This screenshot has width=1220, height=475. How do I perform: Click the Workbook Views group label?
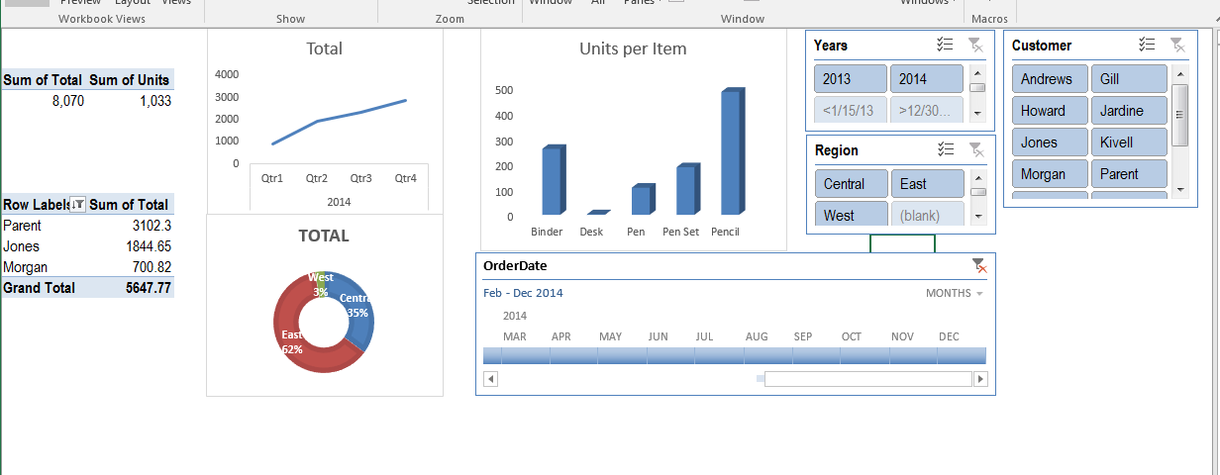click(102, 19)
